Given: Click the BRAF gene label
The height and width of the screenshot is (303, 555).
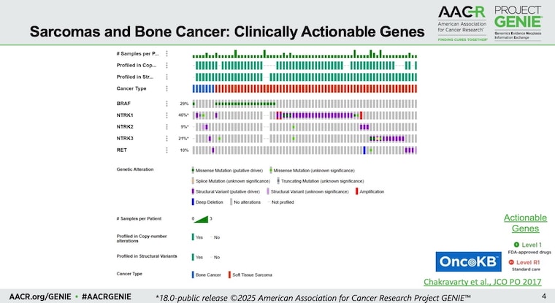Looking at the screenshot, I should 124,104.
